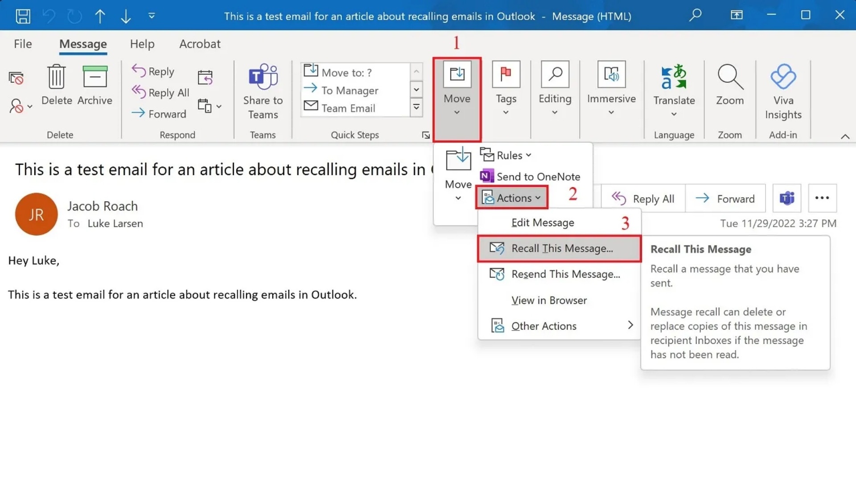856x481 pixels.
Task: Select the To Manager quick step
Action: pos(355,90)
